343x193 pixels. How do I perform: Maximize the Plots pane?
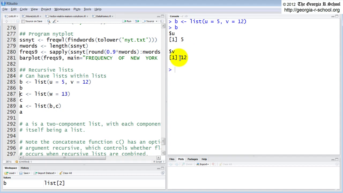click(337, 159)
